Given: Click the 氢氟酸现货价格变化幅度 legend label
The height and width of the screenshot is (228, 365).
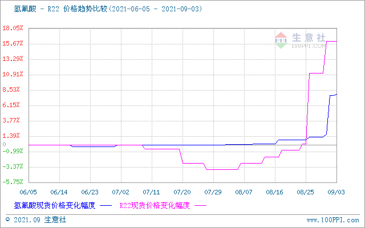Looking at the screenshot, I should [55, 205].
